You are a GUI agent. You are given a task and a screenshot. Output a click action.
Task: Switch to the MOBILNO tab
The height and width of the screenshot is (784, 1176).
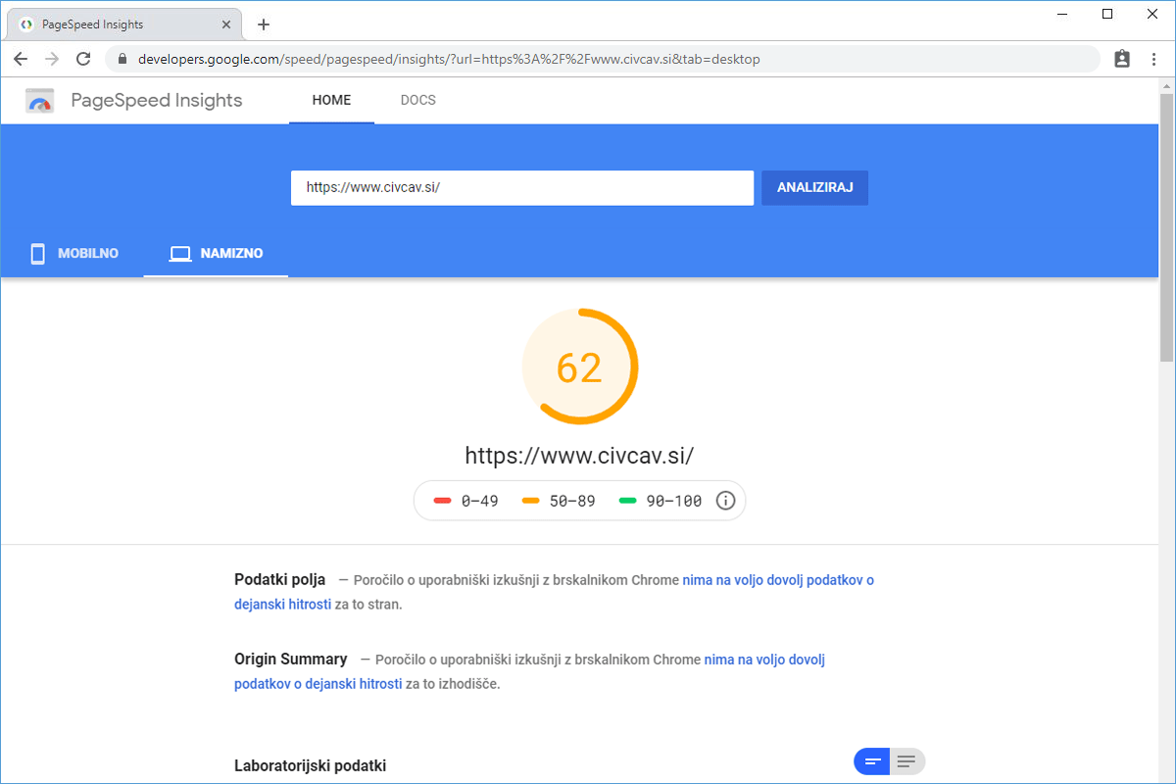click(x=73, y=254)
